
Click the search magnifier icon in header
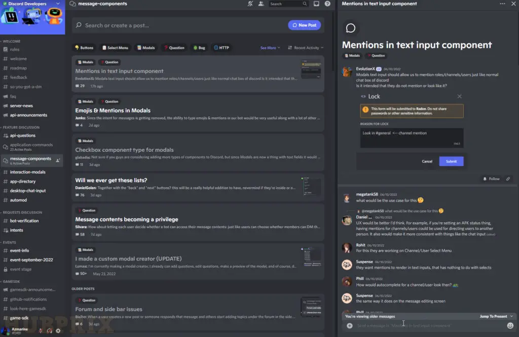(x=305, y=4)
